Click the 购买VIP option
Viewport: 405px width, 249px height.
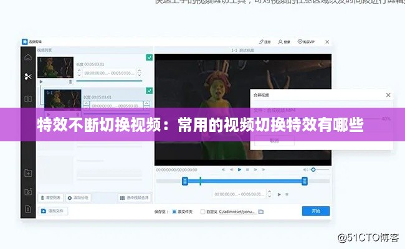[306, 42]
